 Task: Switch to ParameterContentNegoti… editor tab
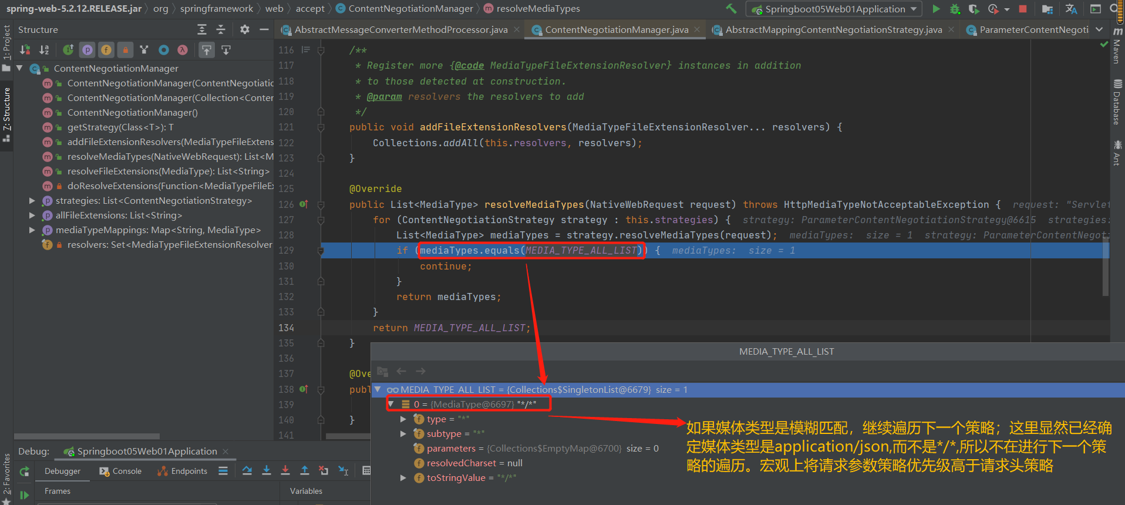[1028, 29]
